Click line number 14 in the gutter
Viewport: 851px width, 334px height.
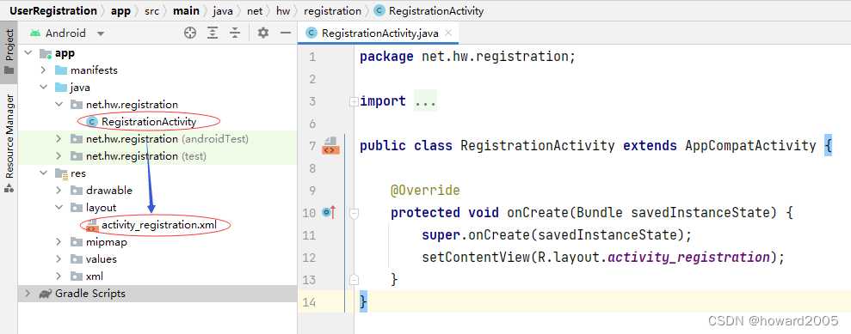click(x=310, y=301)
